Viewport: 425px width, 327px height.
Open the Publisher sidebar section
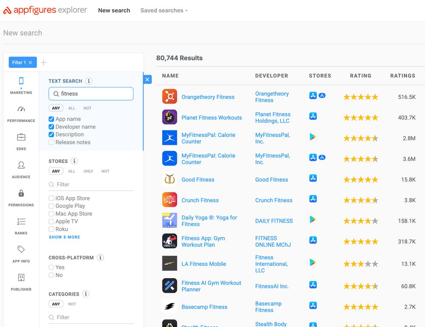(21, 282)
